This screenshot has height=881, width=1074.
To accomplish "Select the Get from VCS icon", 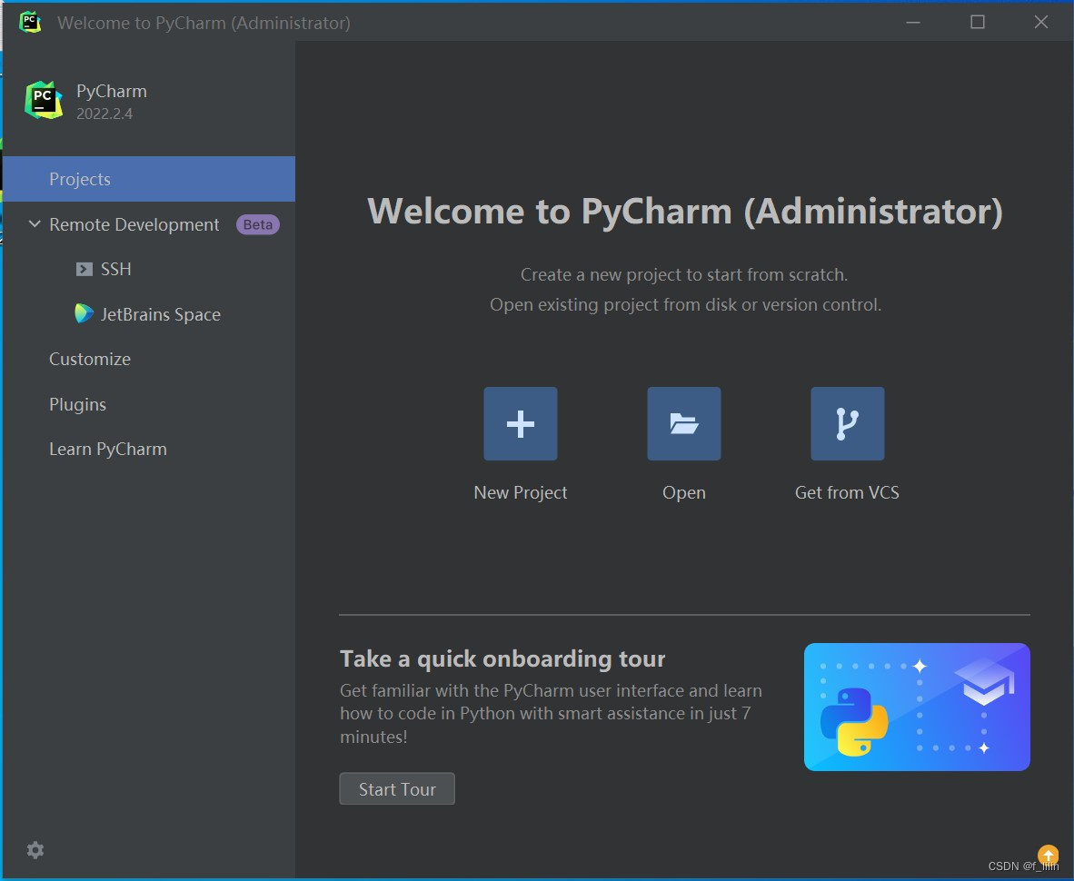I will coord(846,423).
